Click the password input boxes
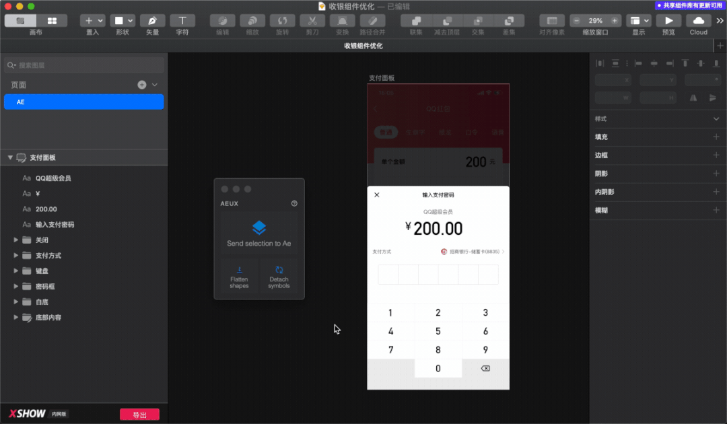 click(438, 275)
